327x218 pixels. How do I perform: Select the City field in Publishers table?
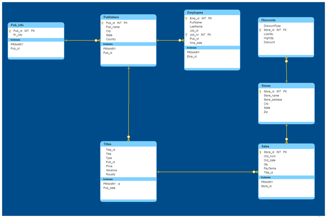(108, 31)
